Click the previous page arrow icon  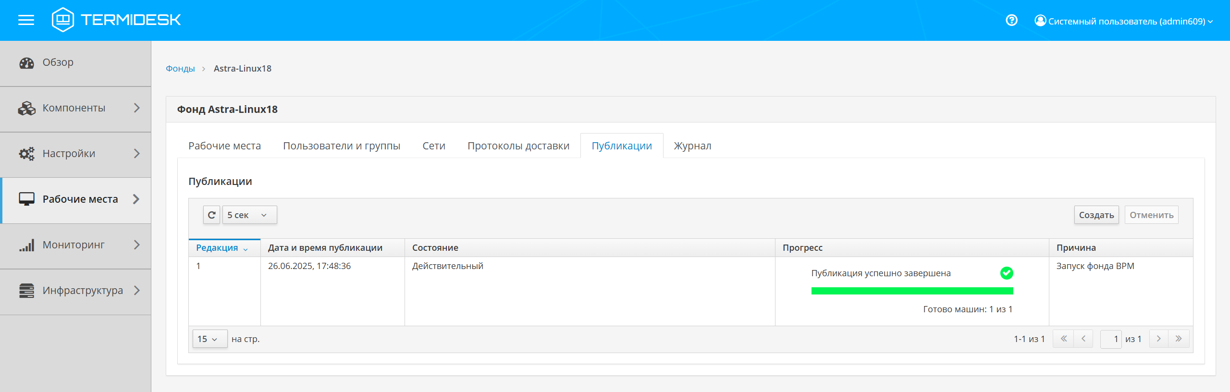coord(1083,339)
